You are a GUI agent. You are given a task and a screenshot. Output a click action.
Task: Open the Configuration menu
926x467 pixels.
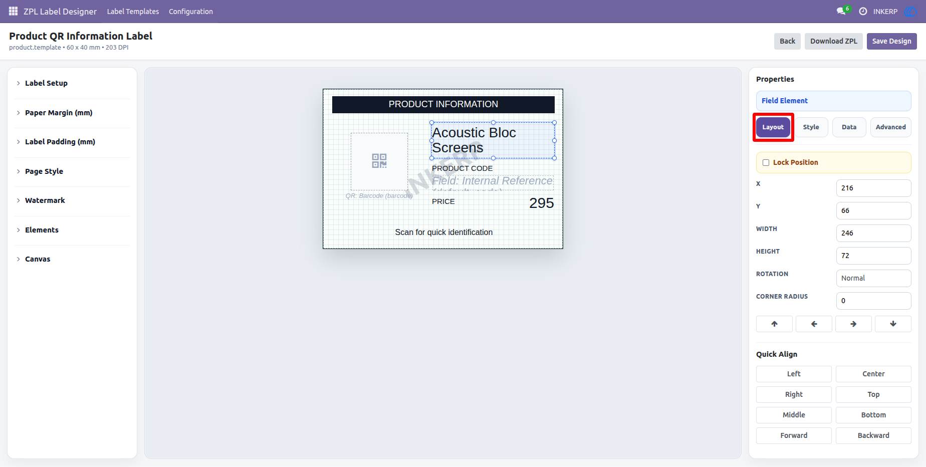[x=191, y=12]
